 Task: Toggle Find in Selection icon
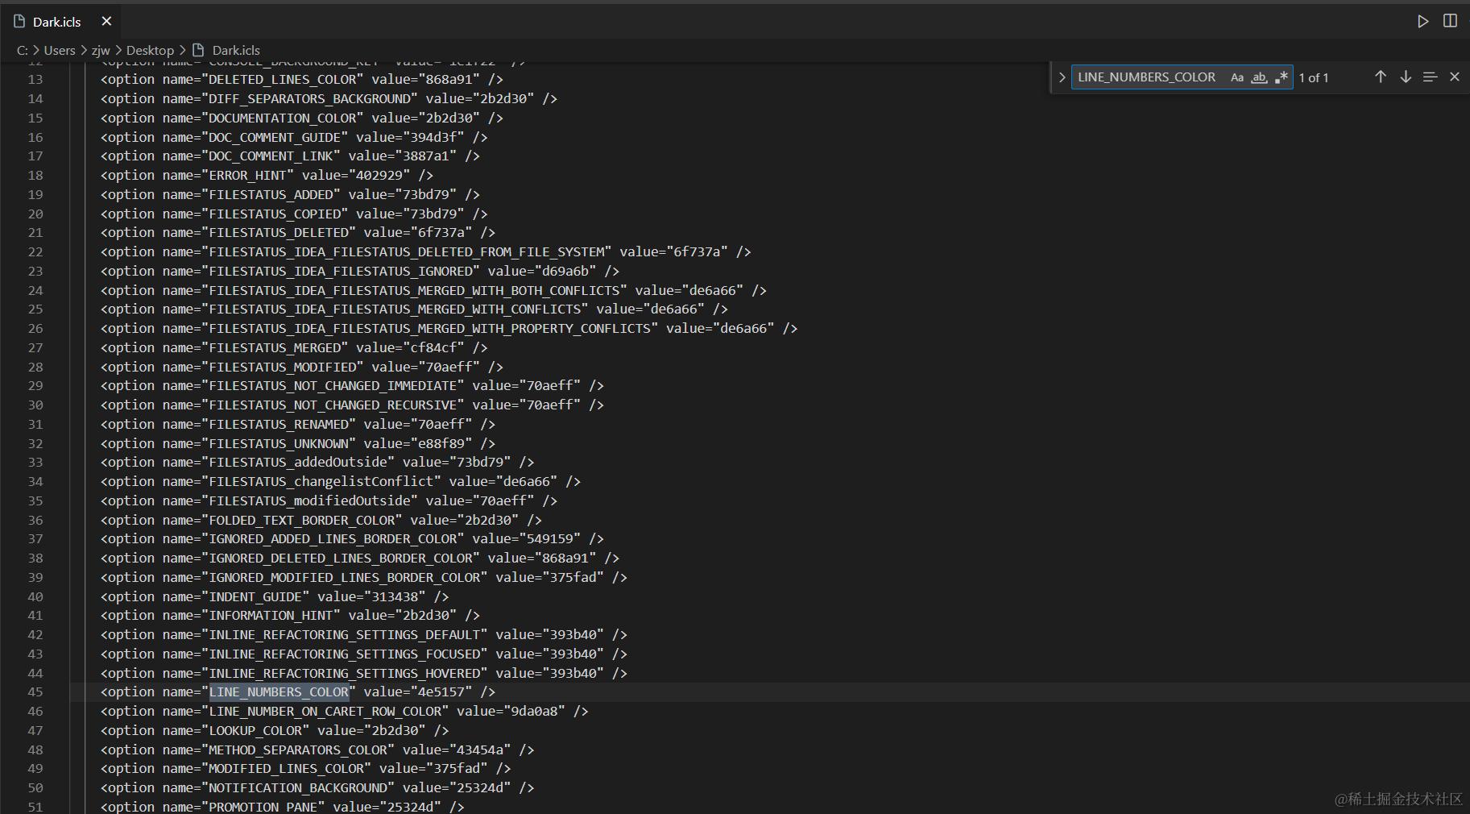pos(1430,77)
